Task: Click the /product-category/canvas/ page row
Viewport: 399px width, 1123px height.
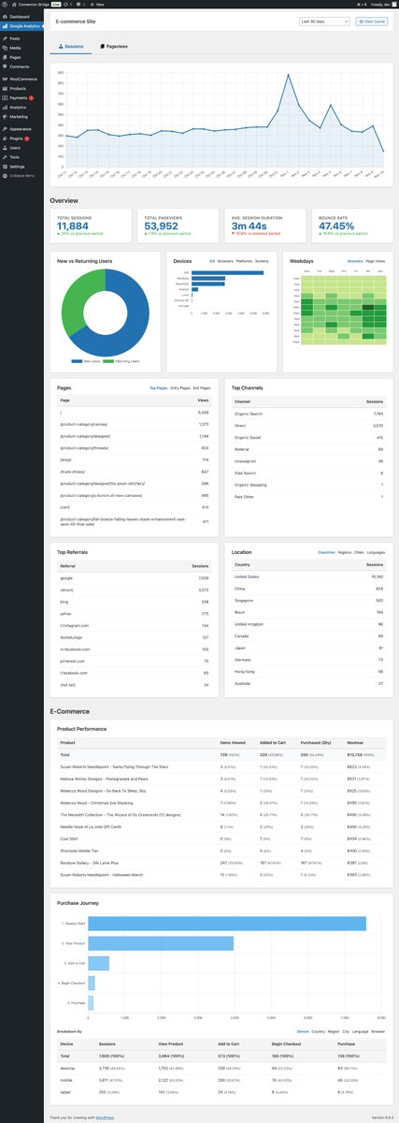Action: coord(133,424)
